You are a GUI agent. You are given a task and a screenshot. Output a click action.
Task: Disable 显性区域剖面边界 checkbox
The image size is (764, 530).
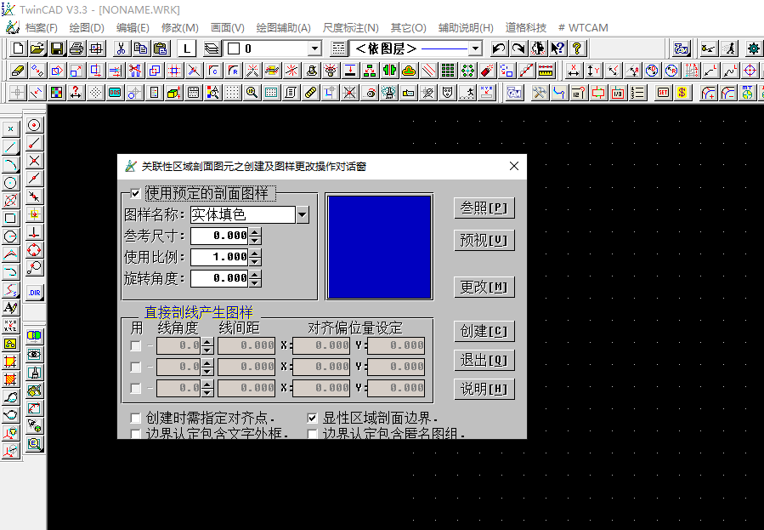(312, 417)
